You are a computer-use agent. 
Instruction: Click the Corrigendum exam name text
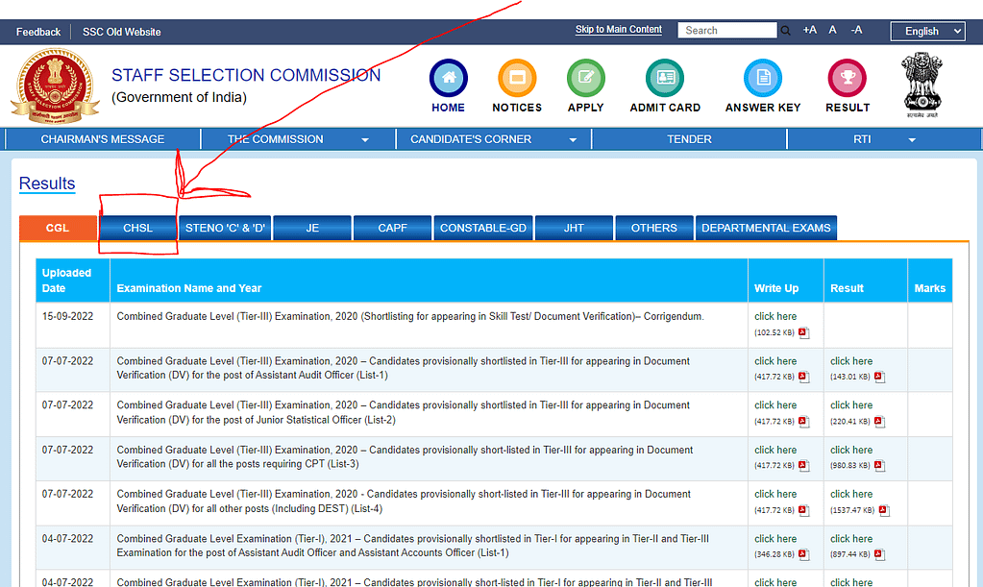(410, 316)
